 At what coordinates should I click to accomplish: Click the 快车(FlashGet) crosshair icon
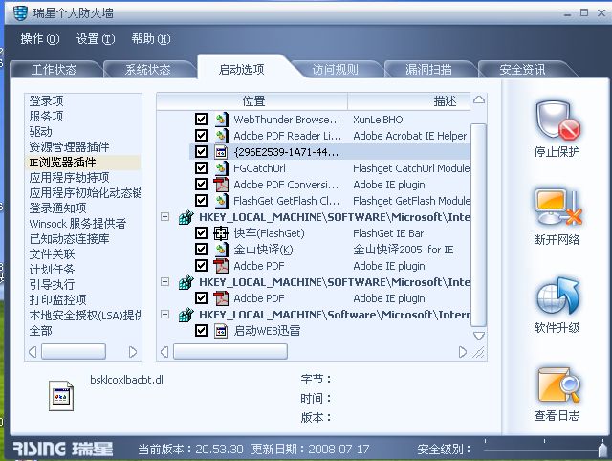coord(221,233)
